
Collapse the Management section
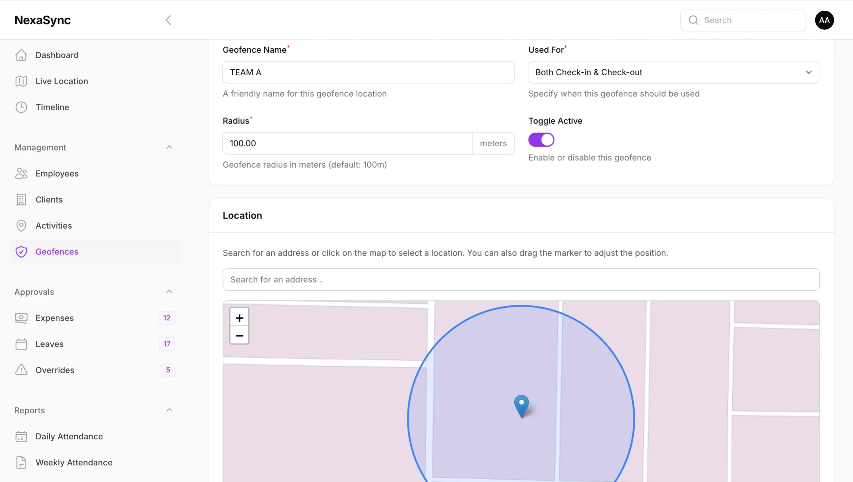[x=169, y=147]
